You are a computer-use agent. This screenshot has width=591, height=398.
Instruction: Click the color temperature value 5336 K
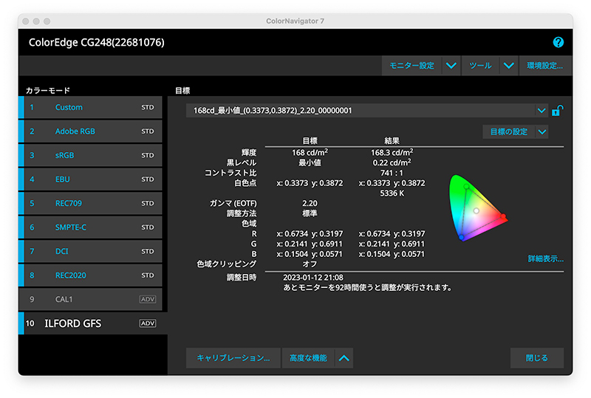point(392,193)
